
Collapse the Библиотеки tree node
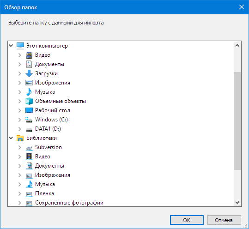[x=11, y=138]
